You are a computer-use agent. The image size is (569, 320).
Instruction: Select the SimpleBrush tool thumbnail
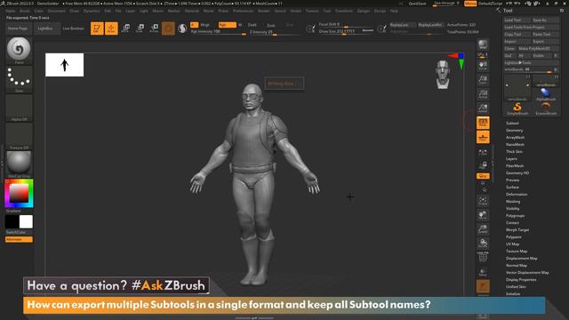click(x=517, y=108)
